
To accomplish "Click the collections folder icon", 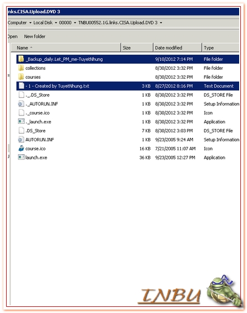I will [21, 68].
